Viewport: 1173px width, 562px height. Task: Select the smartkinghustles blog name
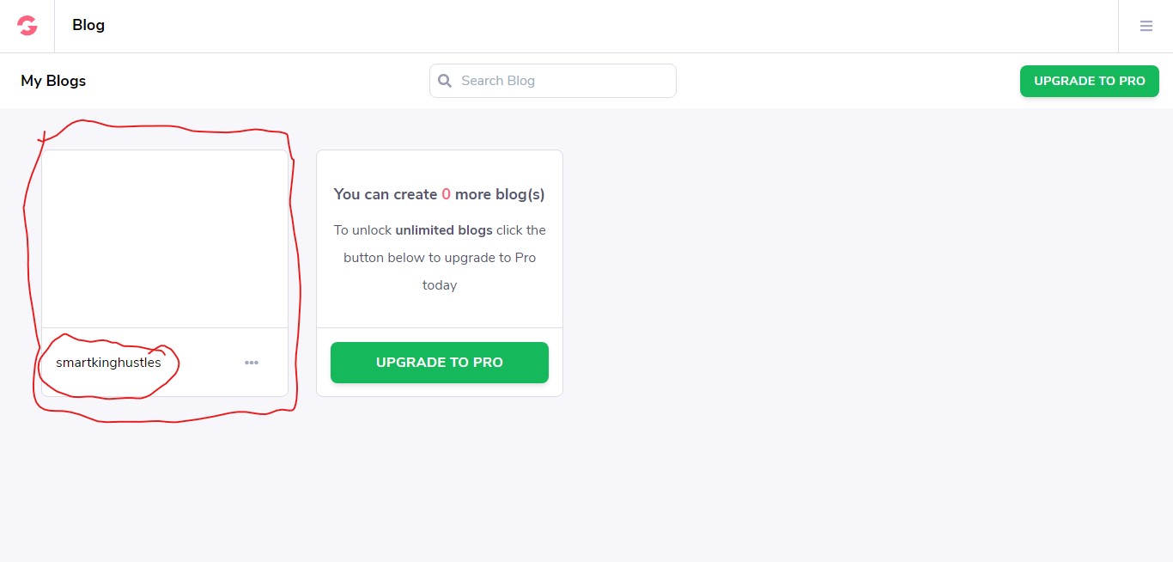108,363
